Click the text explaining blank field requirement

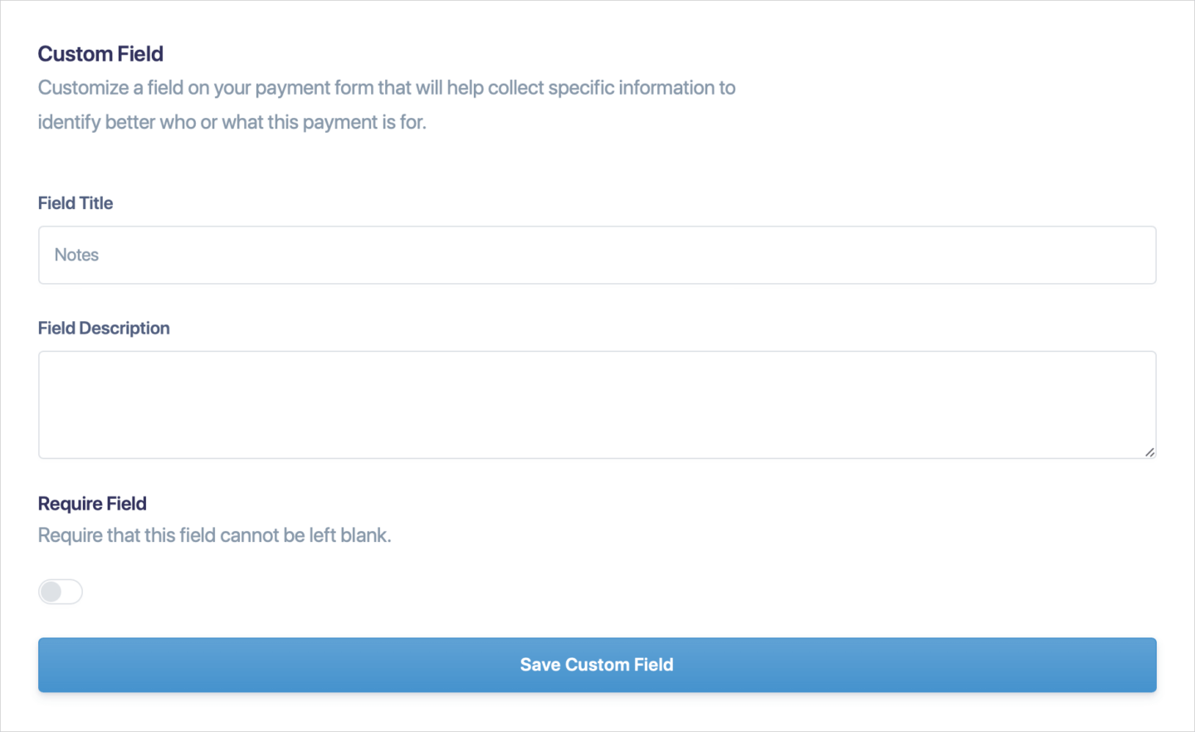pos(214,534)
